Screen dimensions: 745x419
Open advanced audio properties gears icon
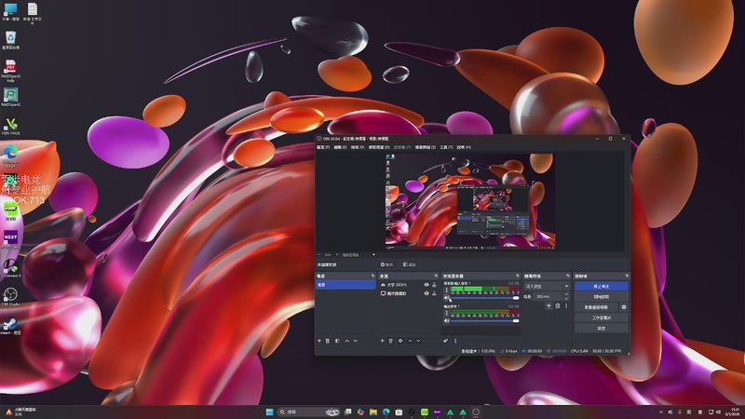tap(445, 341)
